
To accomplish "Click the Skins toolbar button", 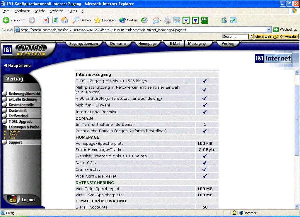I will [x=259, y=37].
